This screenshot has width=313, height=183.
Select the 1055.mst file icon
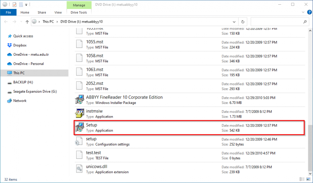coord(79,44)
